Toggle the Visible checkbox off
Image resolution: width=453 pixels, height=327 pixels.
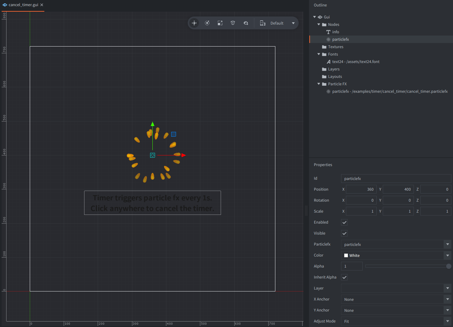coord(344,233)
